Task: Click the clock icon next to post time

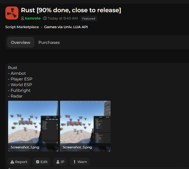Action: (45, 18)
